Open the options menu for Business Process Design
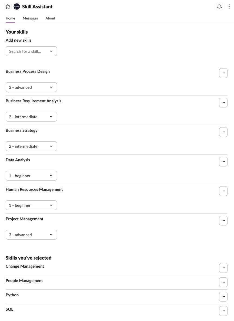The height and width of the screenshot is (321, 234). (223, 73)
